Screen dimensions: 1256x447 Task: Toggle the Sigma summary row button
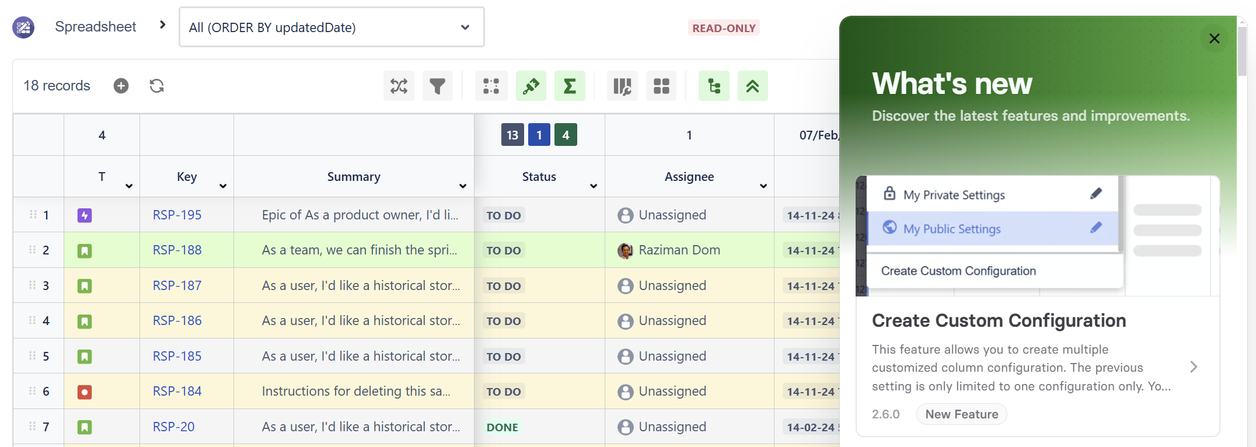[x=569, y=86]
